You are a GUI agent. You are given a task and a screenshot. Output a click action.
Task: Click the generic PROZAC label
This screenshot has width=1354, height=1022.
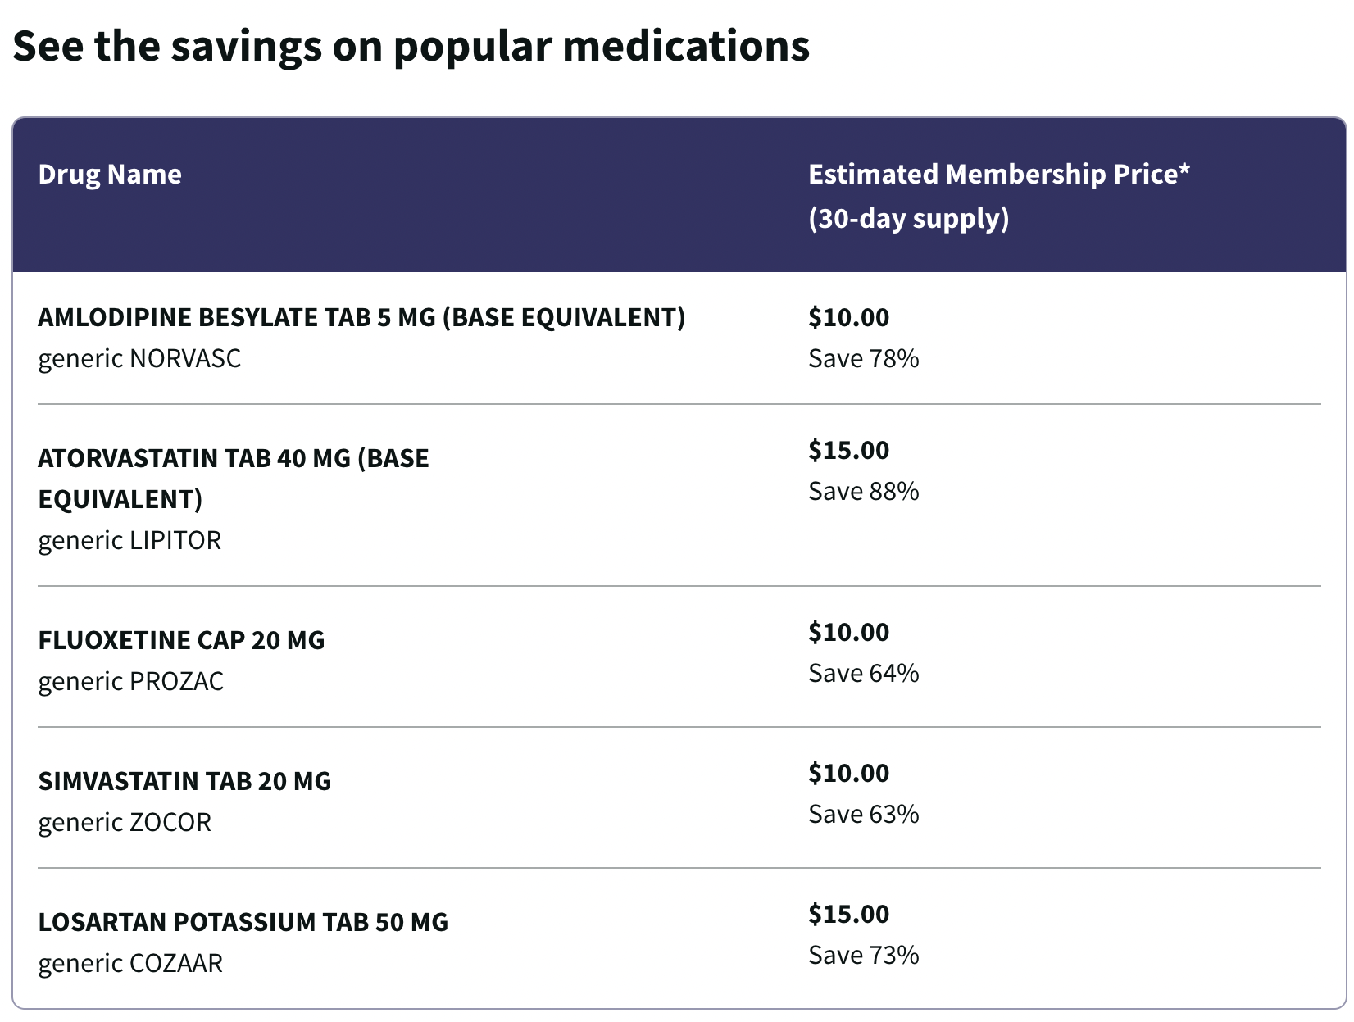(x=130, y=682)
